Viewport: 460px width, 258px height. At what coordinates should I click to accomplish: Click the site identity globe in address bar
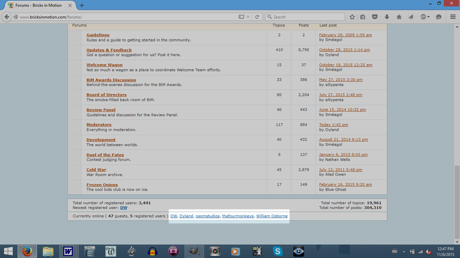(x=16, y=17)
